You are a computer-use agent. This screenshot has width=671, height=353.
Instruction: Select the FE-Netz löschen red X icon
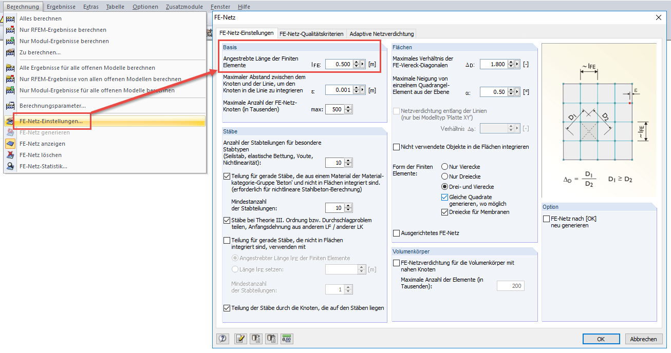(x=10, y=154)
